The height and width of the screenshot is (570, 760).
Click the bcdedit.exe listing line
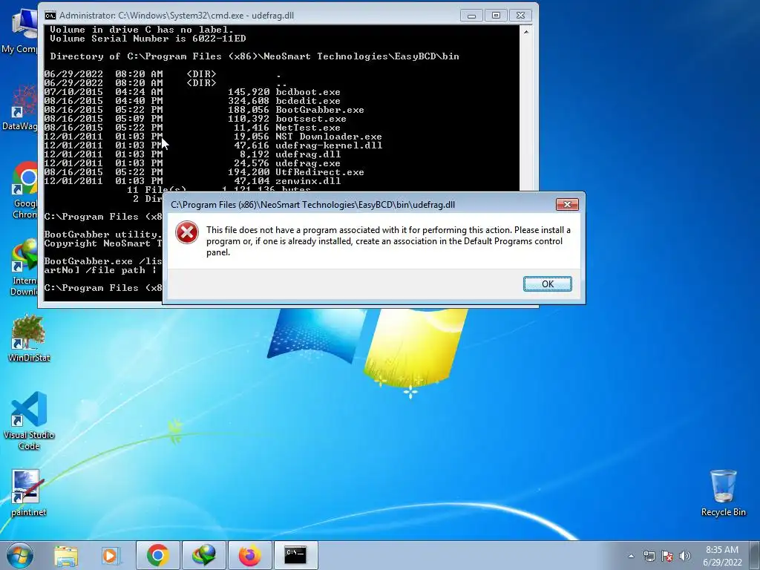tap(192, 101)
